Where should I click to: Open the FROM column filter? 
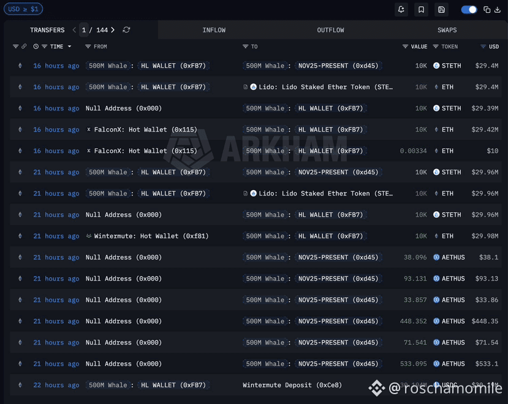pyautogui.click(x=88, y=47)
